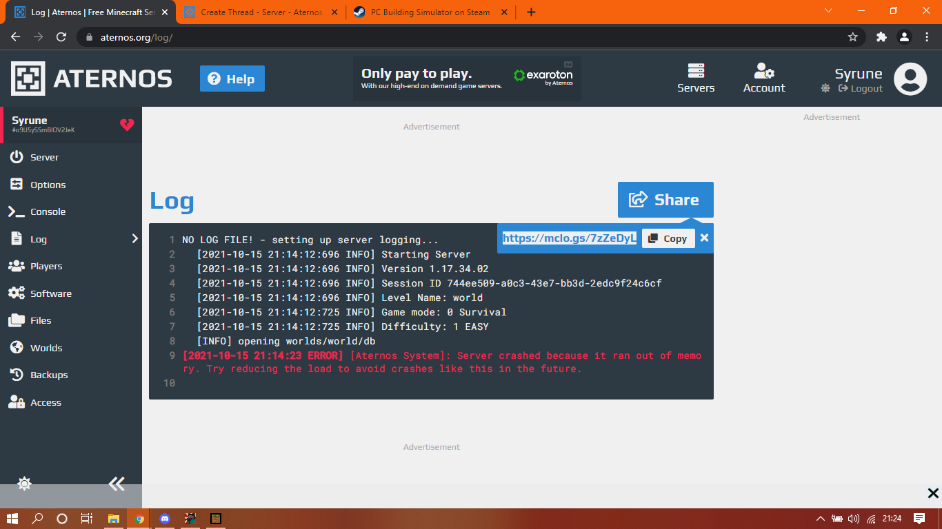942x529 pixels.
Task: Open Cortana from taskbar
Action: (62, 519)
